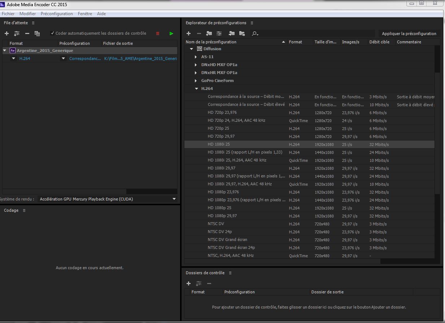
Task: Click the Add Source plus icon in queue
Action: (x=6, y=34)
